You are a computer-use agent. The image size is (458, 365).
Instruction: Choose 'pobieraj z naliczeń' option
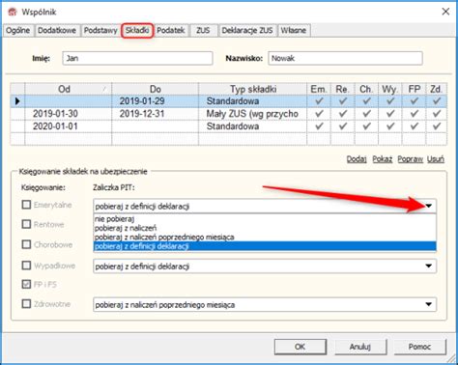pos(265,228)
